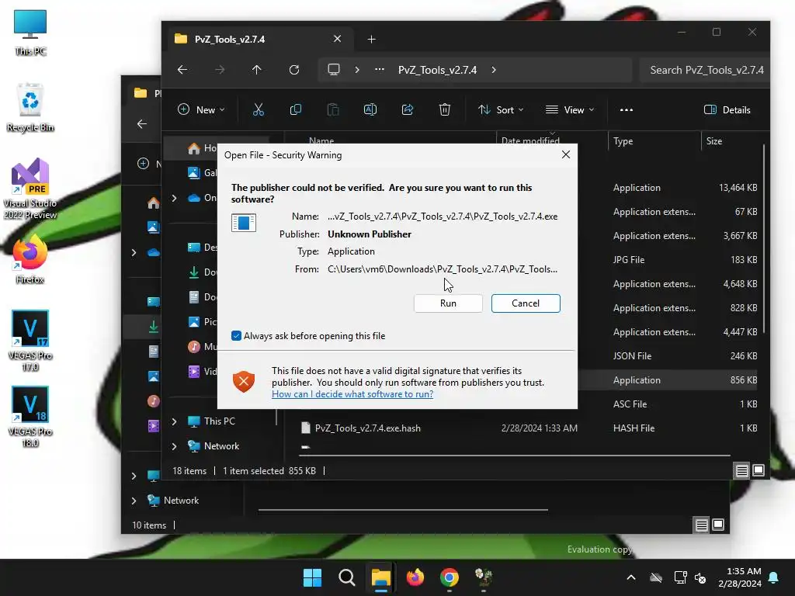795x596 pixels.
Task: Add a new Explorer tab with plus button
Action: [x=371, y=39]
